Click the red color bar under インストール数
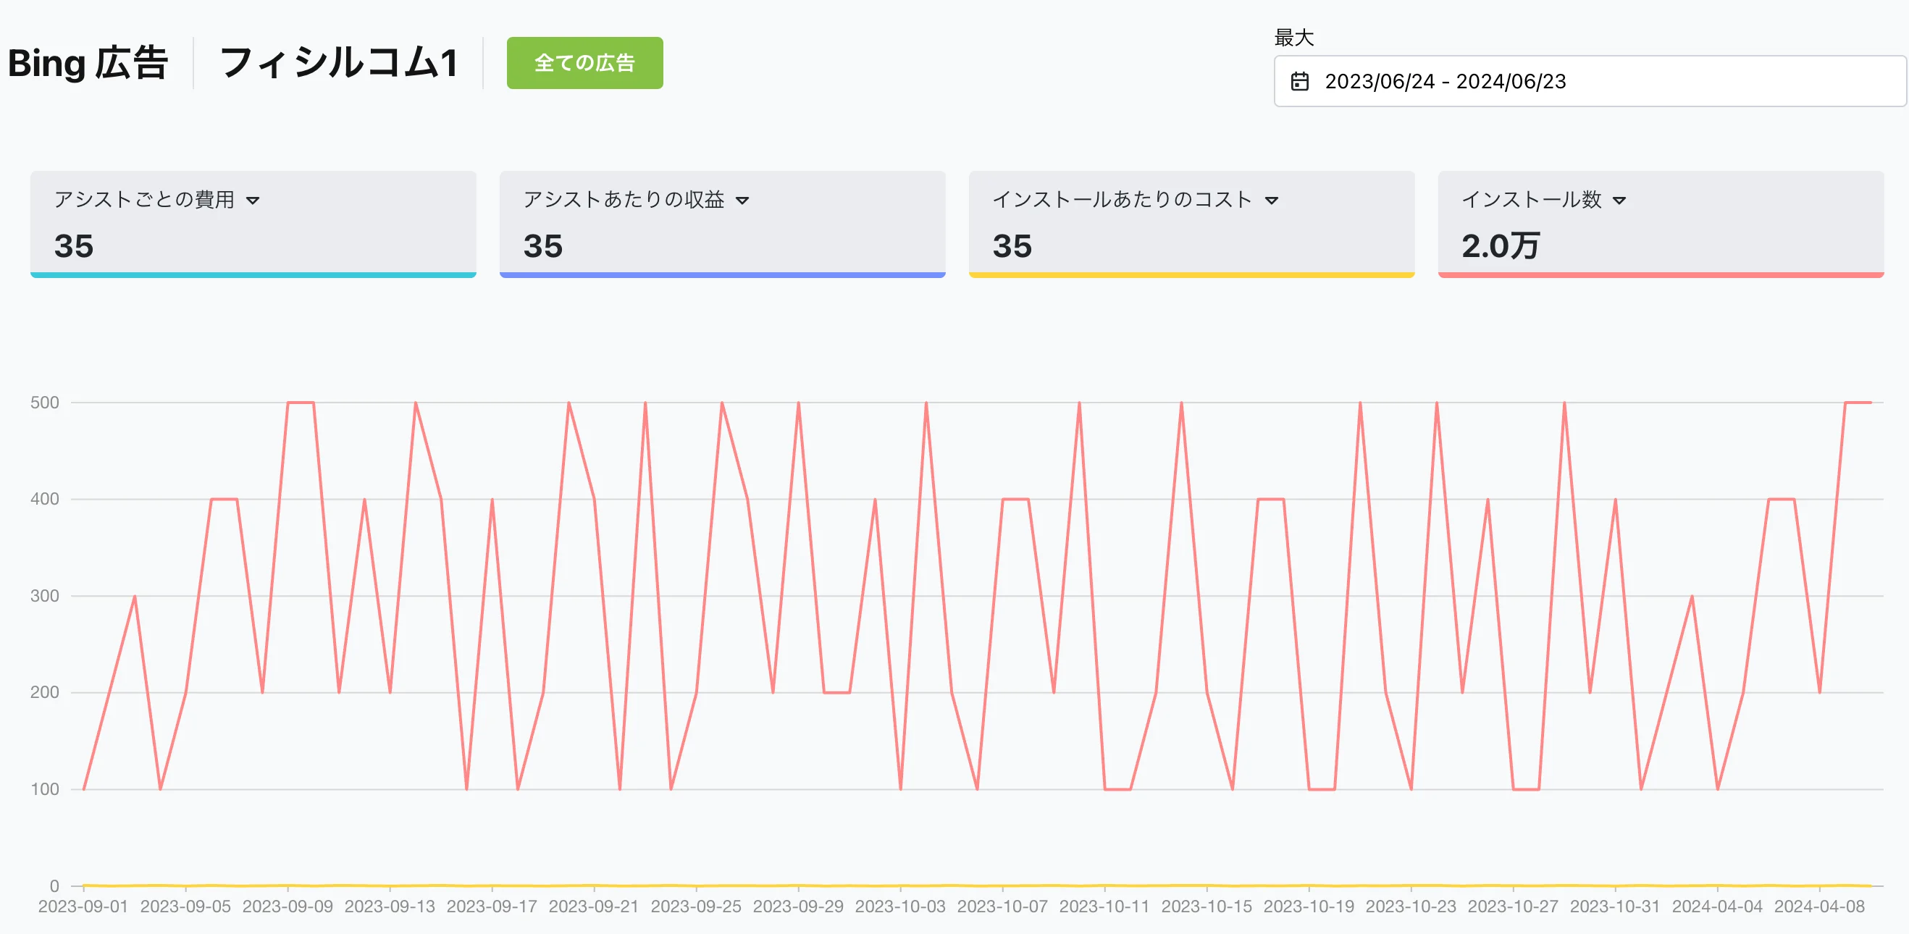The image size is (1909, 934). coord(1660,275)
